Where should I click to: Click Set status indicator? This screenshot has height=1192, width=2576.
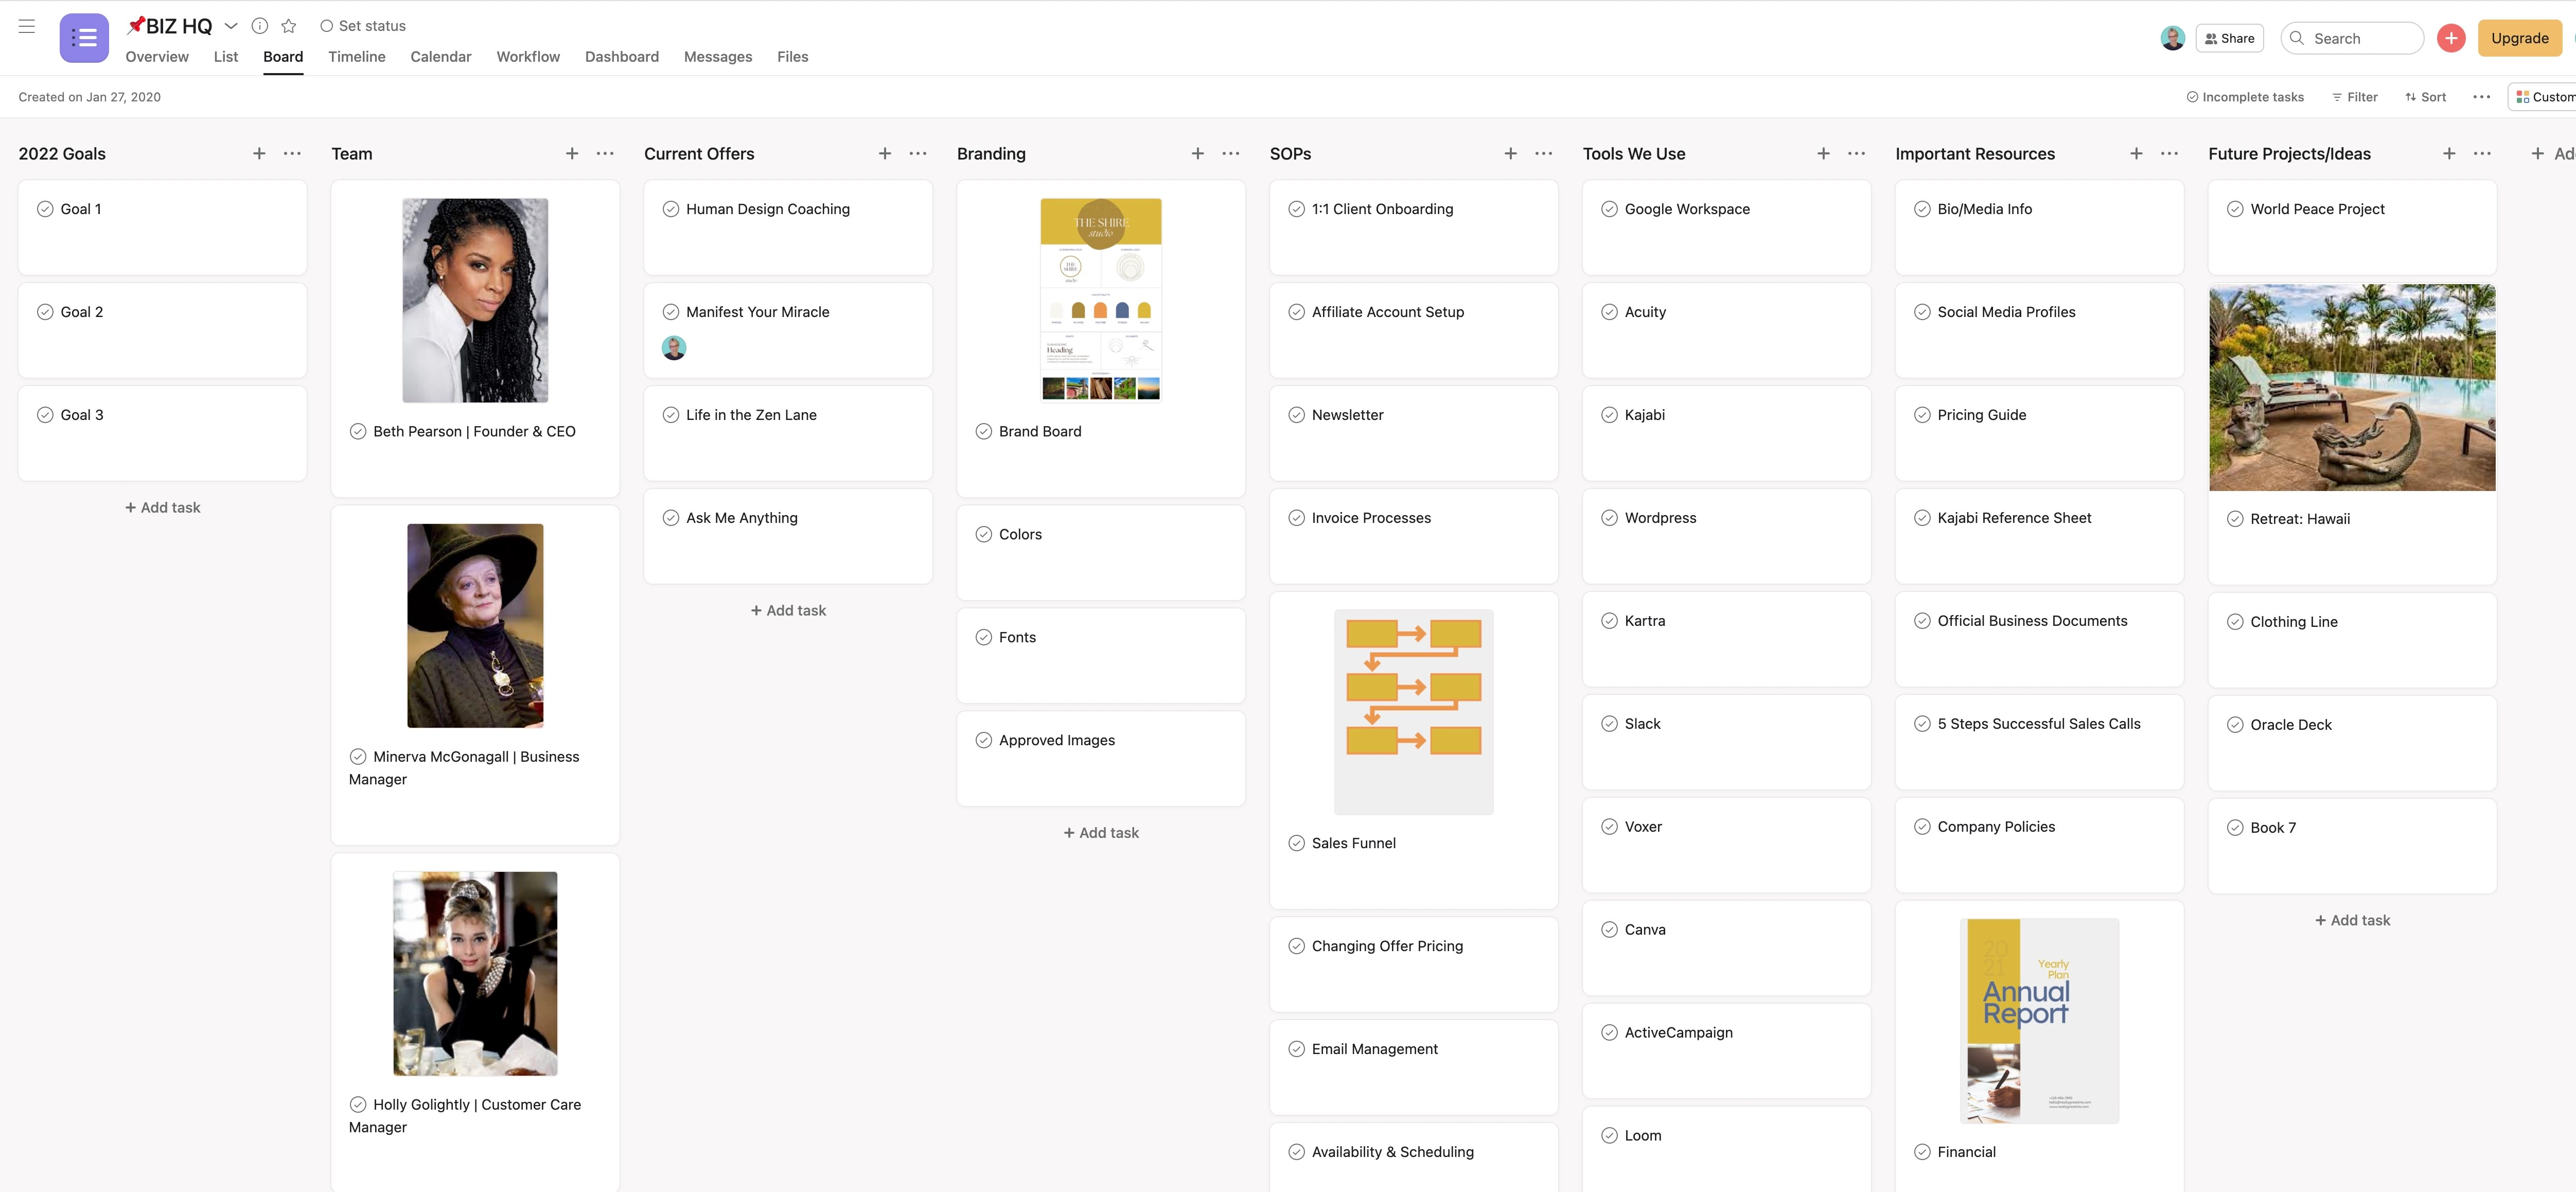tap(362, 26)
